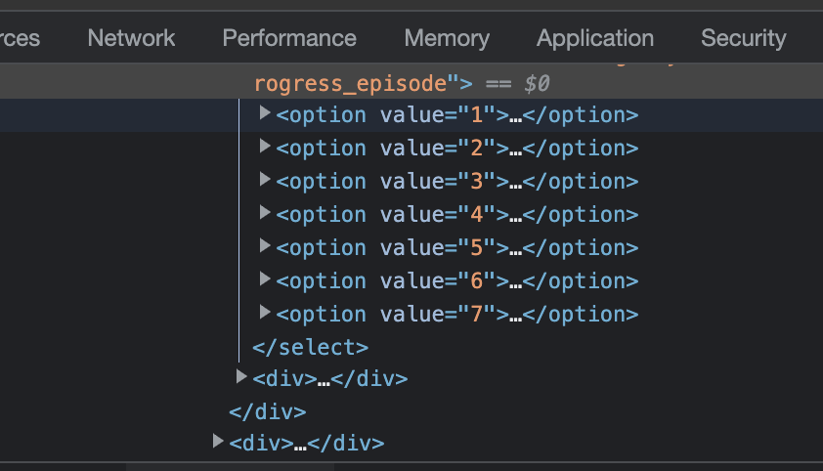Expand the option value="1" node
The image size is (823, 471).
(x=265, y=112)
